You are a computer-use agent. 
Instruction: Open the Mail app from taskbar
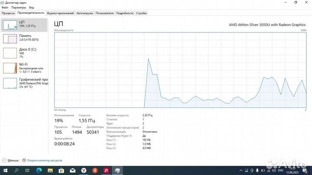point(72,170)
